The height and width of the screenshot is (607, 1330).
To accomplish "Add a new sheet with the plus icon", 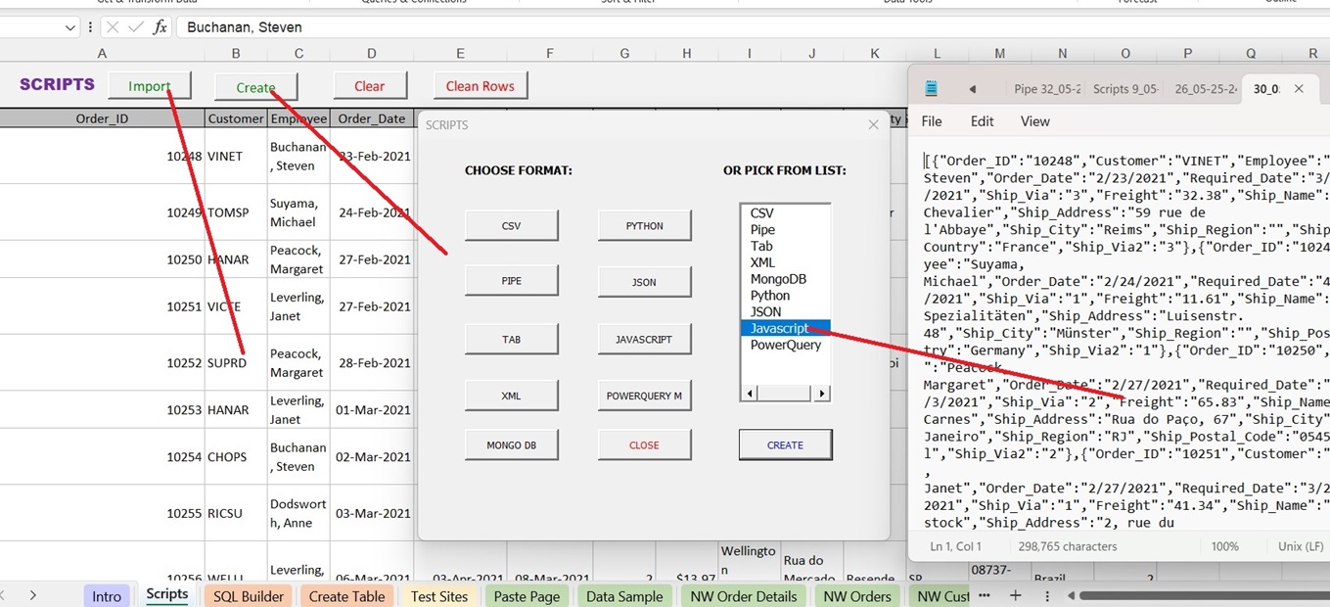I will [1016, 595].
